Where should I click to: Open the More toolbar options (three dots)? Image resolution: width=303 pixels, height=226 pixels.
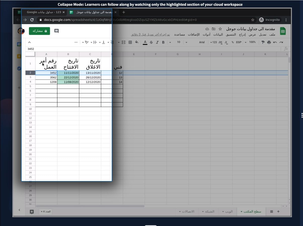click(x=76, y=42)
